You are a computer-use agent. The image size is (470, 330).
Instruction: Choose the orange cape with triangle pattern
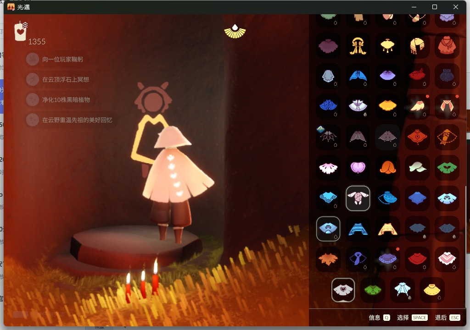pyautogui.click(x=387, y=229)
